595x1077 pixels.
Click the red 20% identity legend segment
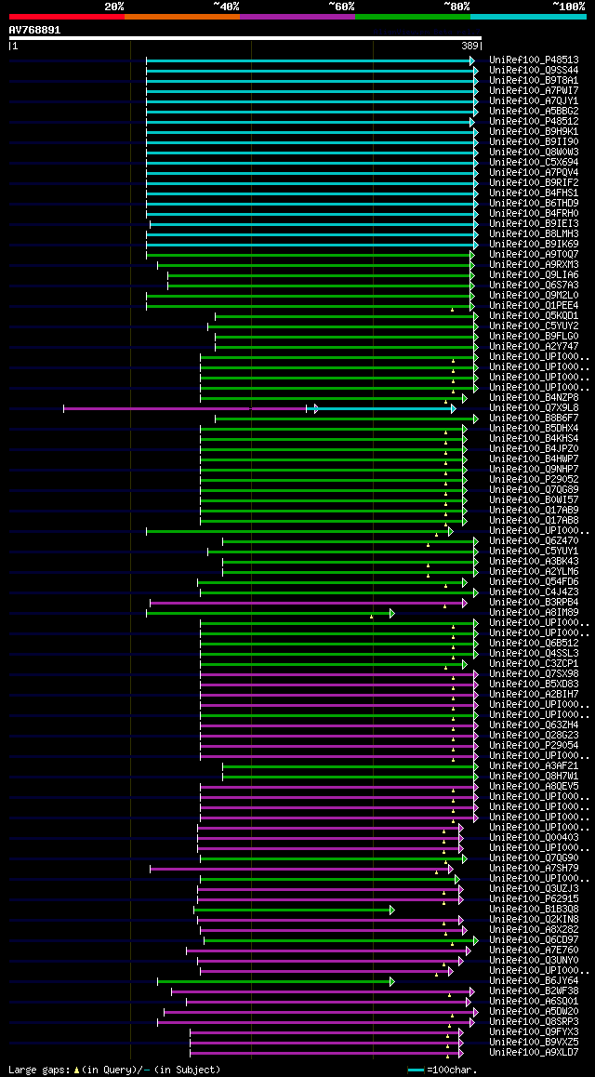67,16
